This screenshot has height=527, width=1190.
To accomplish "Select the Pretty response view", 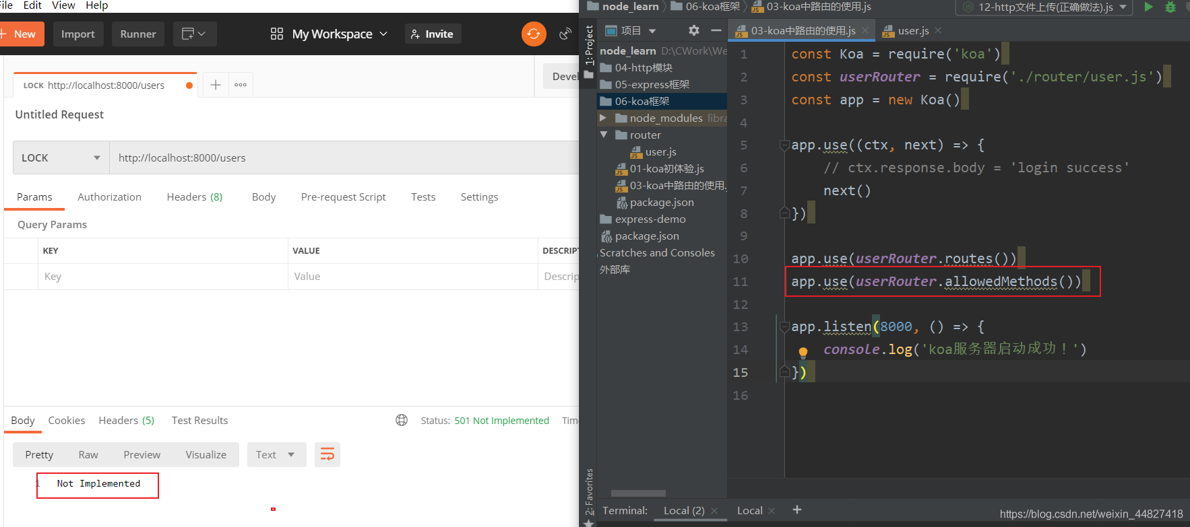I will point(39,454).
